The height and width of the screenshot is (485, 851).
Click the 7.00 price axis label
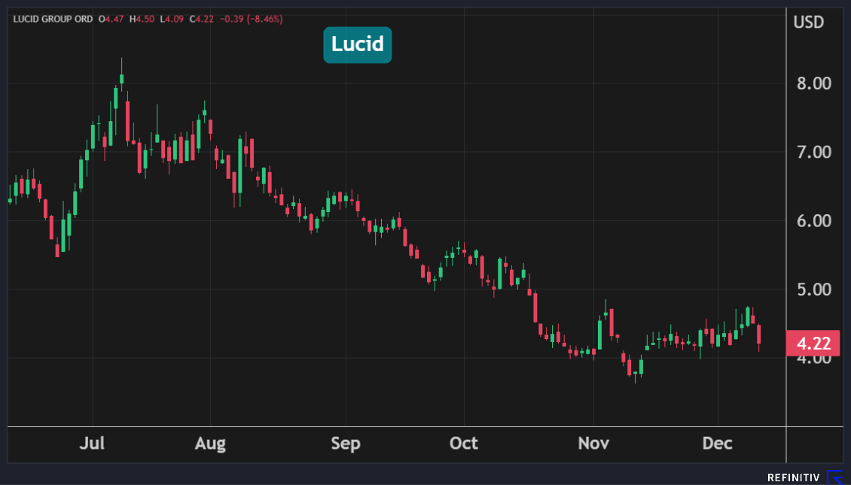click(x=813, y=152)
